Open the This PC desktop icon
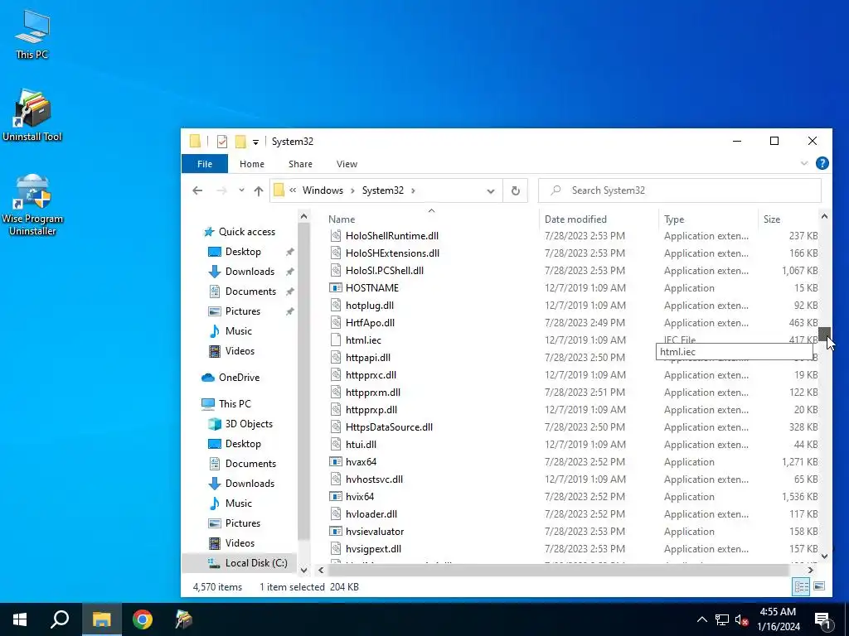Image resolution: width=849 pixels, height=636 pixels. pos(32,34)
